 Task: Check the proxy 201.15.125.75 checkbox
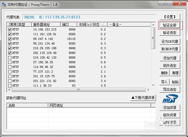point(10,76)
